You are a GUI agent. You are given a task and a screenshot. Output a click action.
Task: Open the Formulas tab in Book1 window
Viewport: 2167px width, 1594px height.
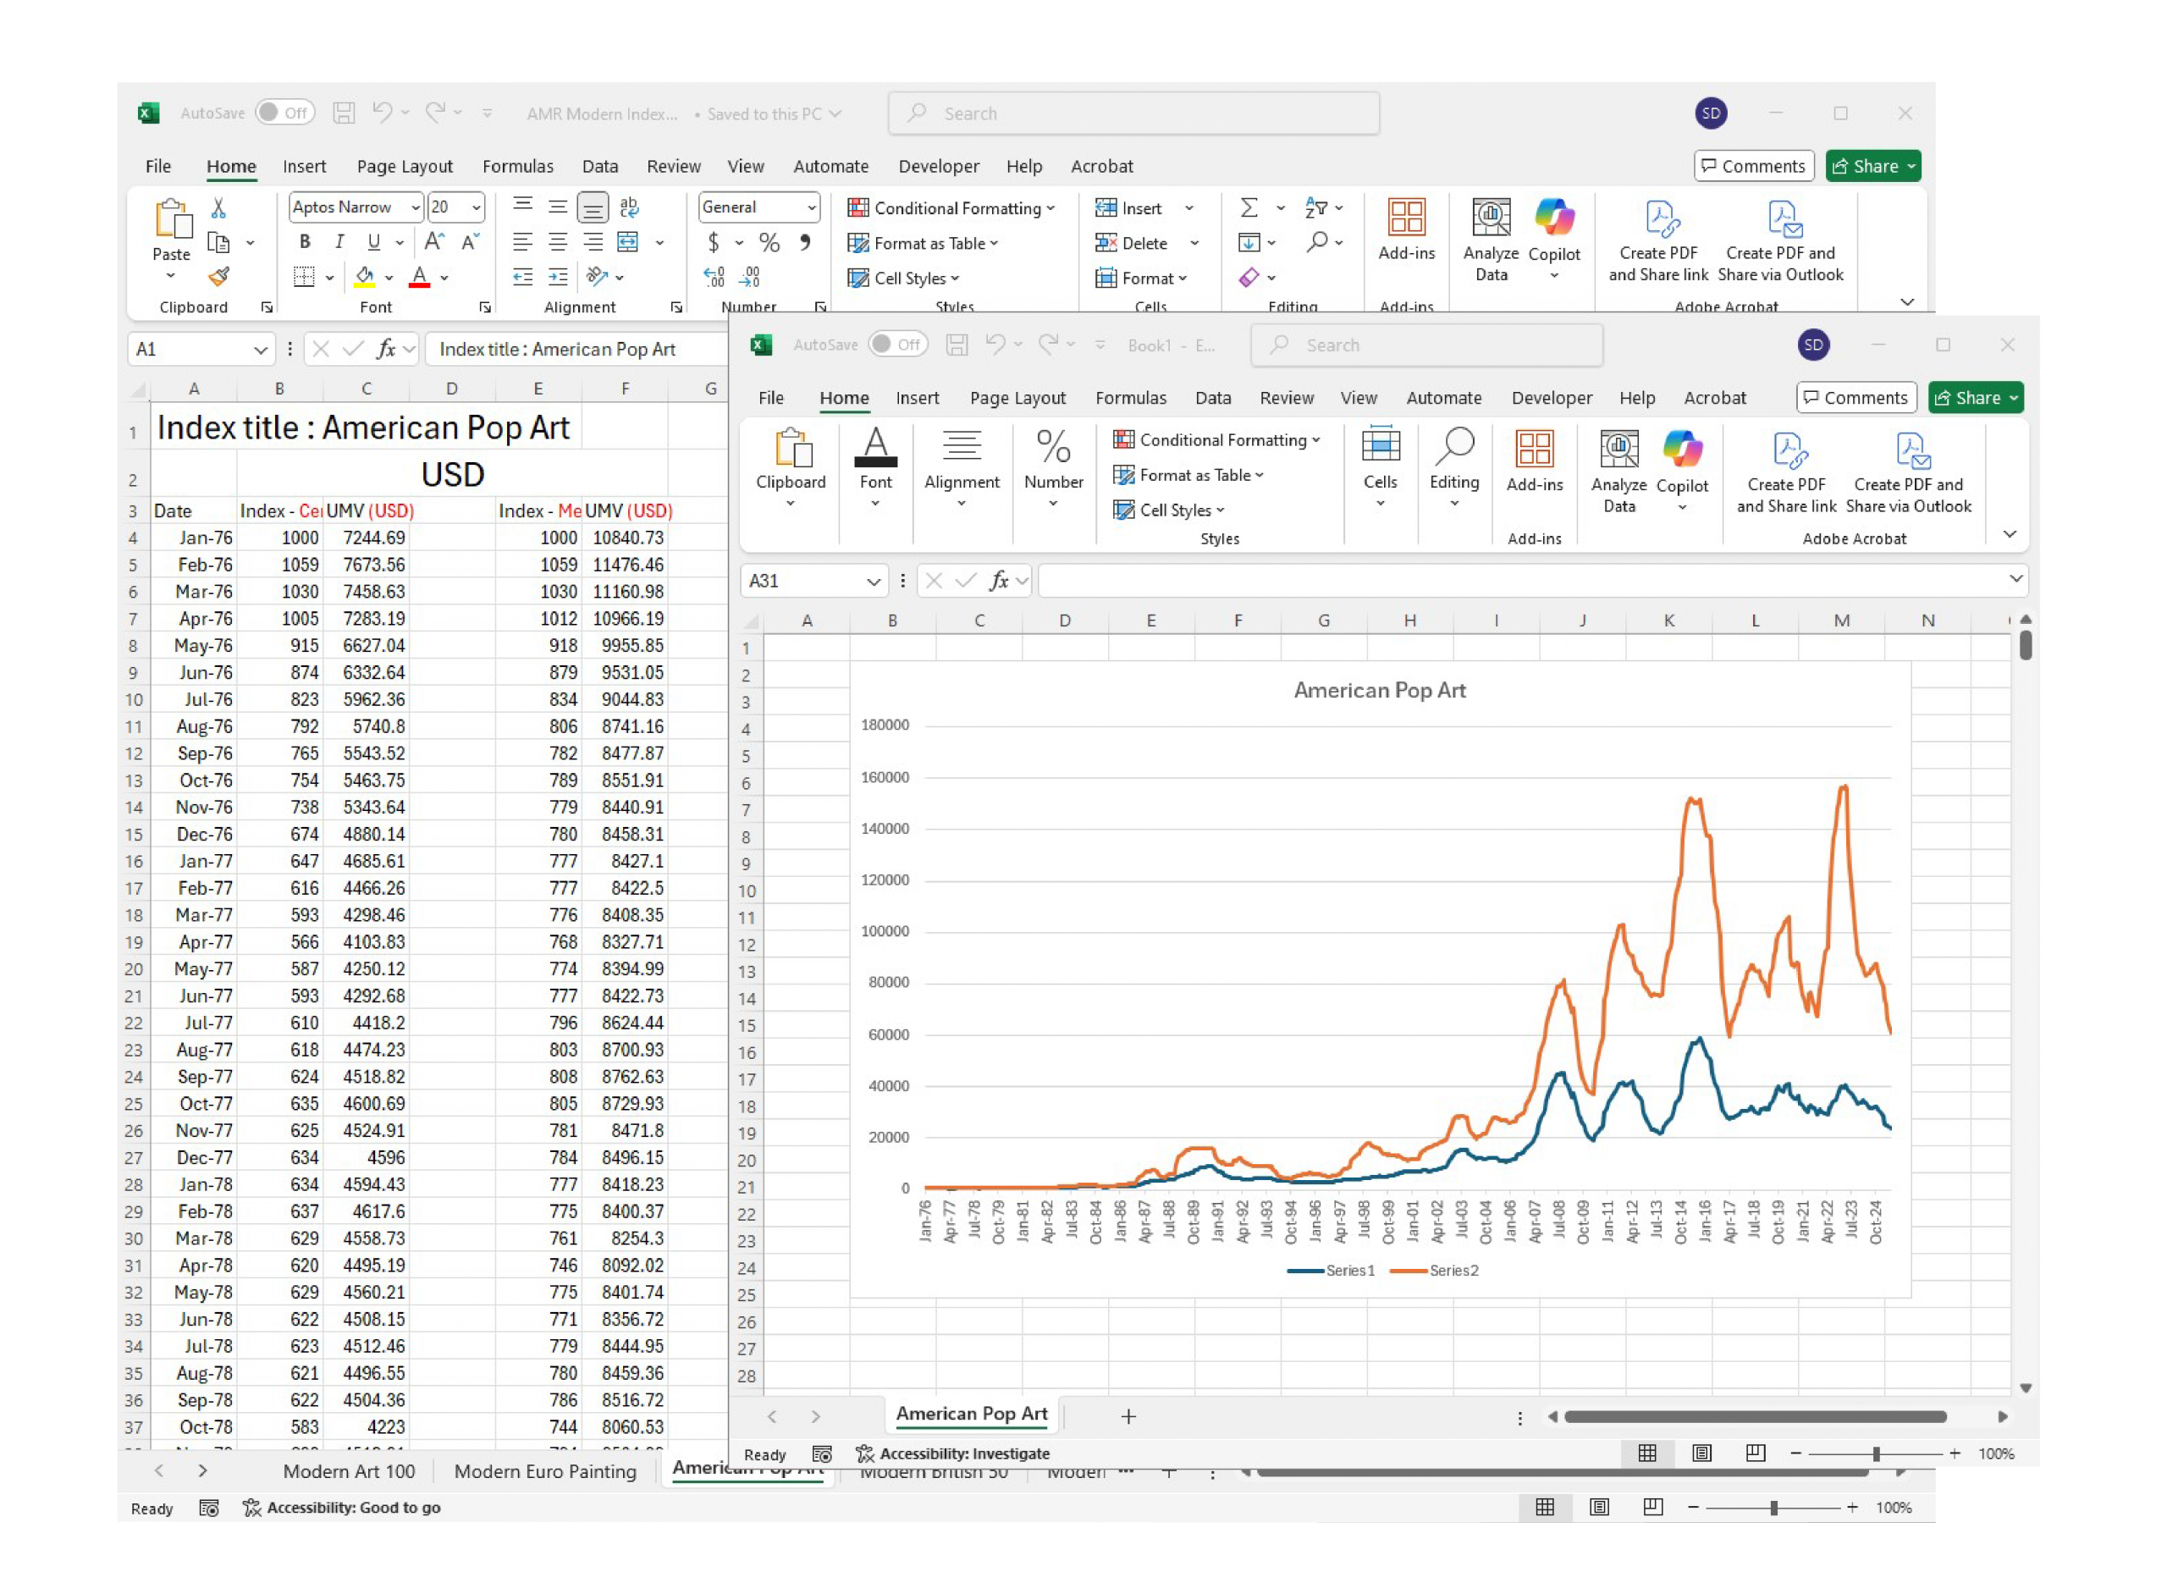click(1130, 398)
